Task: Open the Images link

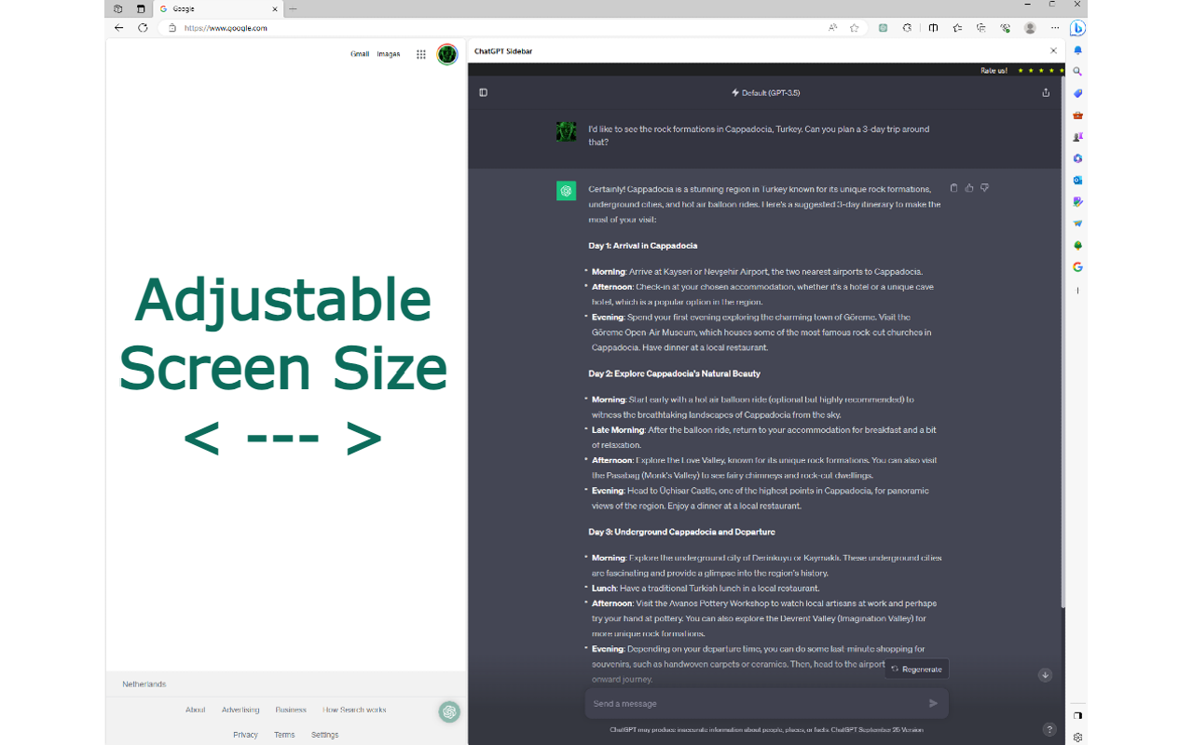Action: point(389,54)
